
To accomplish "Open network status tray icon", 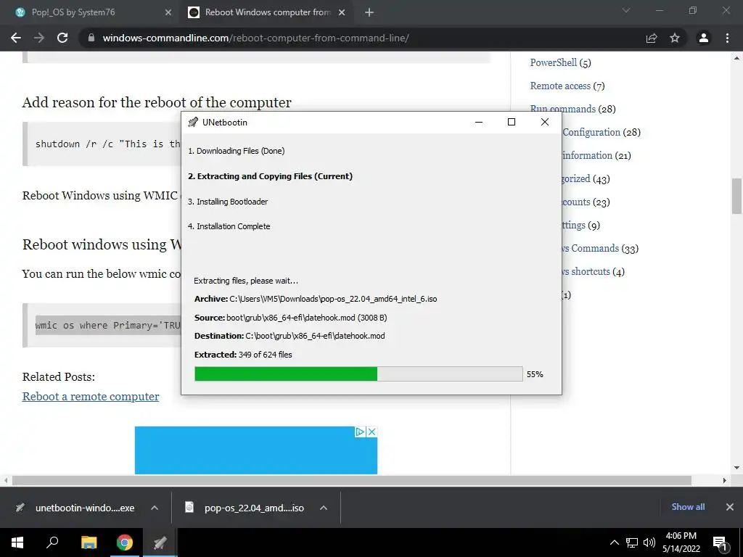I will (x=632, y=542).
